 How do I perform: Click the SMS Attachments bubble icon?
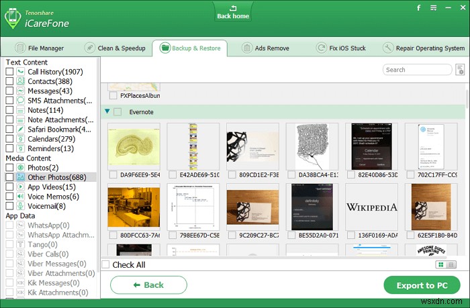(x=20, y=101)
